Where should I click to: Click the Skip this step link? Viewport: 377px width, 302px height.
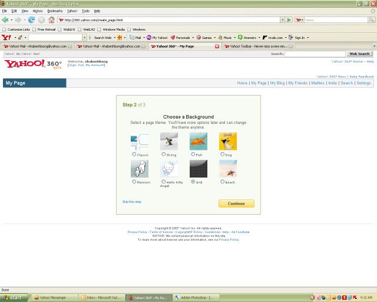132,202
